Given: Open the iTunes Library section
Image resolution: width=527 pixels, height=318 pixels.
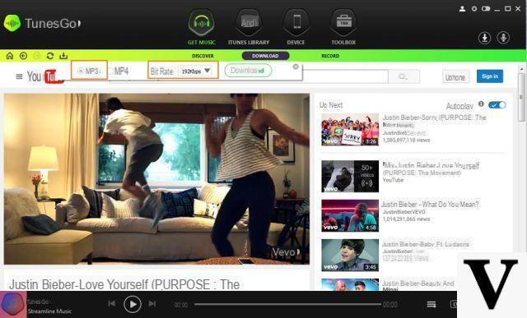Looking at the screenshot, I should click(249, 27).
